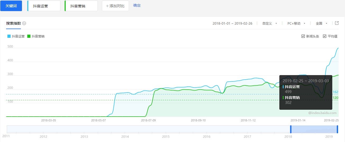This screenshot has height=142, width=345.
Task: Click the right handle of the timeline range slider
Action: (337, 129)
